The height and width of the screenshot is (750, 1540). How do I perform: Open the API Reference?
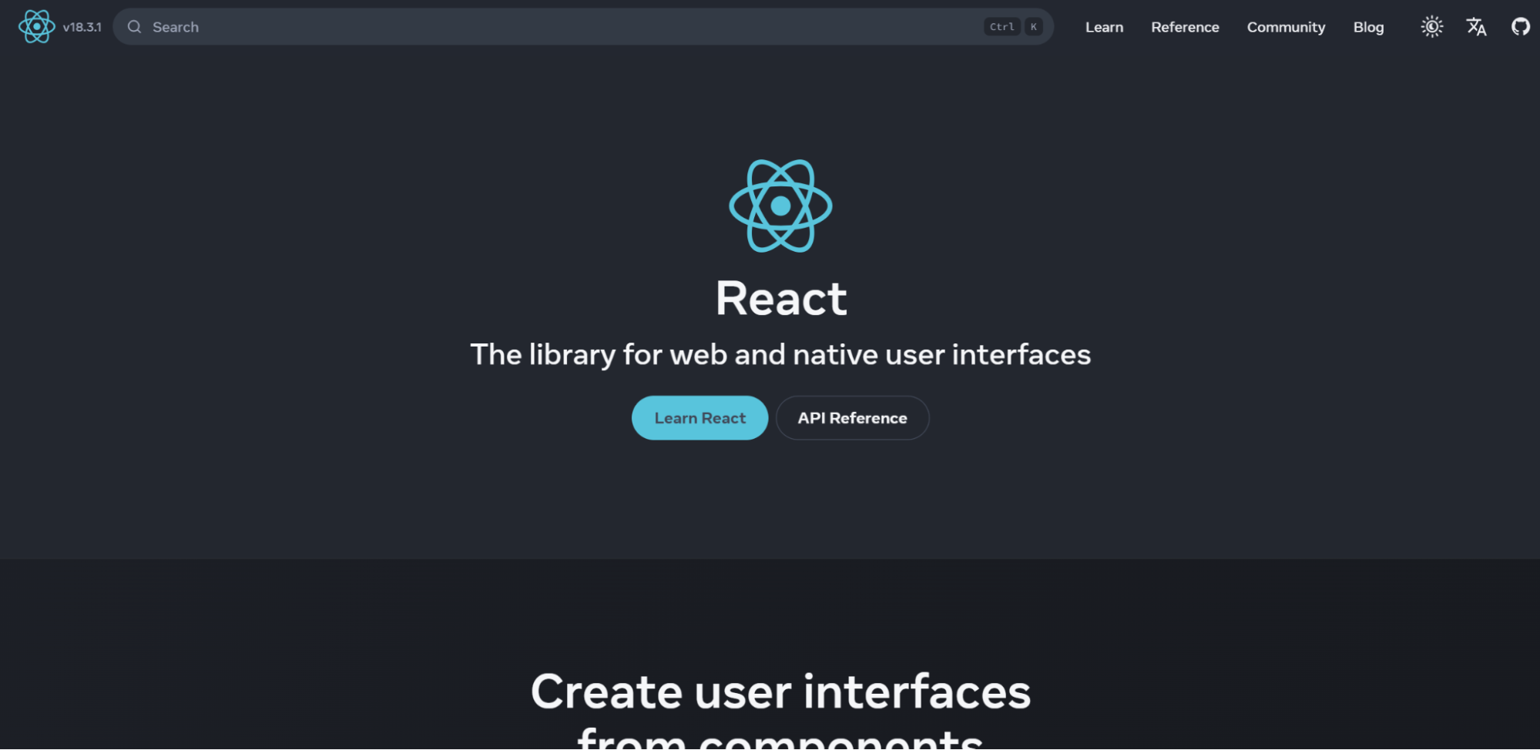[x=852, y=417]
